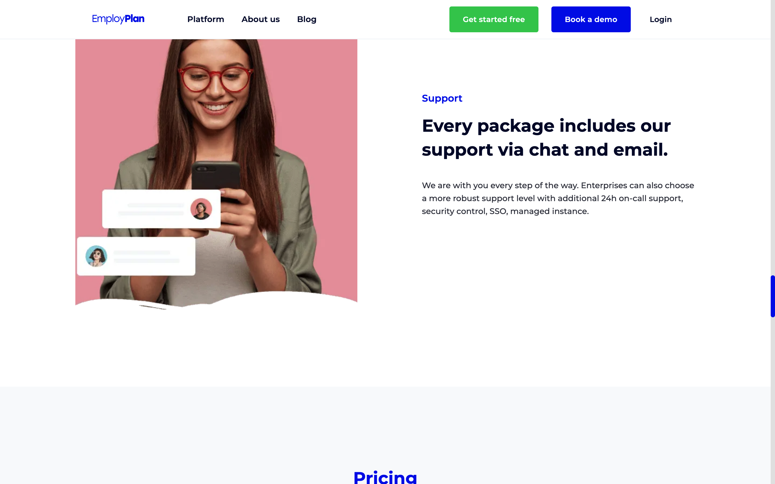Click the round avatar with teal background
Viewport: 775px width, 484px height.
point(96,256)
